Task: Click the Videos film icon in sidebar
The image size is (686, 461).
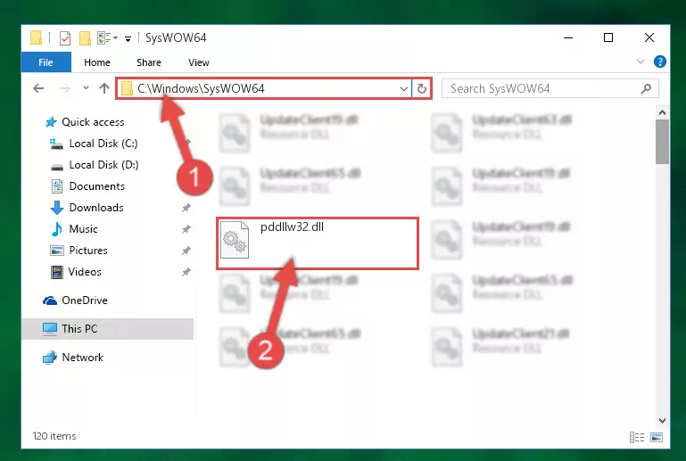Action: (57, 272)
